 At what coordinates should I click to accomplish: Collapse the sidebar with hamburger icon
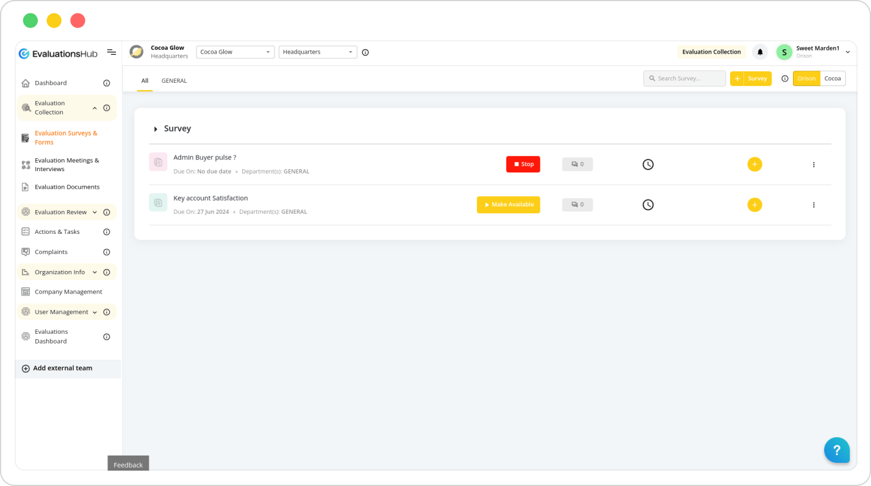pos(112,52)
